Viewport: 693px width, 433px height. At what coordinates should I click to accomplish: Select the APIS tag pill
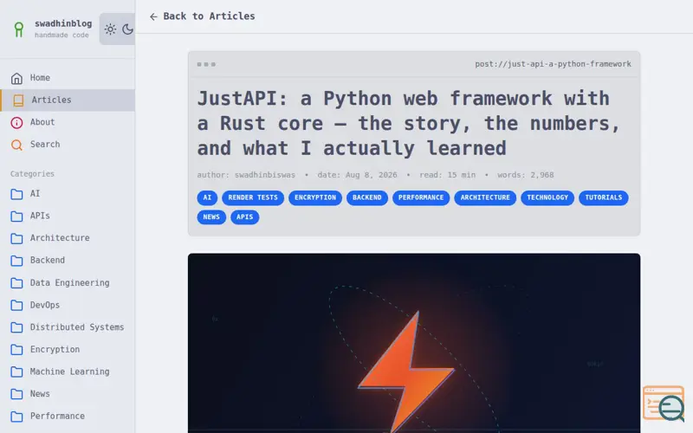[244, 217]
